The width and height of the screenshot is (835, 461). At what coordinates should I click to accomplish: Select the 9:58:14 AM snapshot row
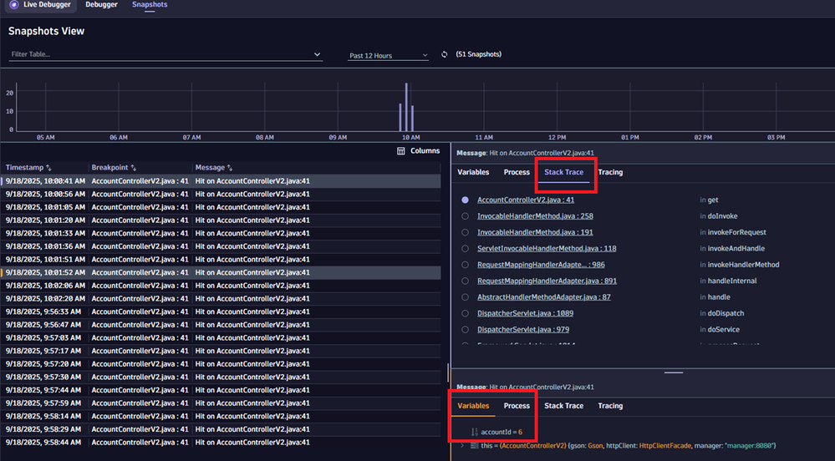pyautogui.click(x=221, y=416)
